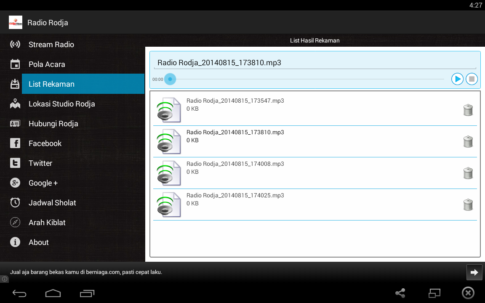Click the Radio Rodja app logo
The width and height of the screenshot is (485, 303).
pos(16,23)
